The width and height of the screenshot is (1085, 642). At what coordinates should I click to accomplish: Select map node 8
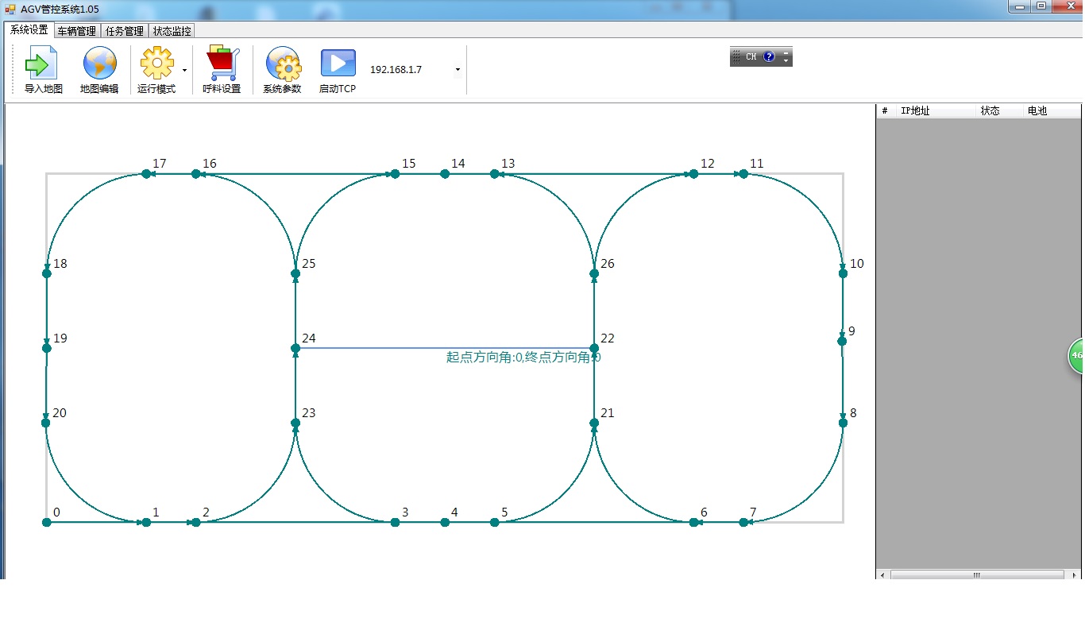click(x=843, y=423)
